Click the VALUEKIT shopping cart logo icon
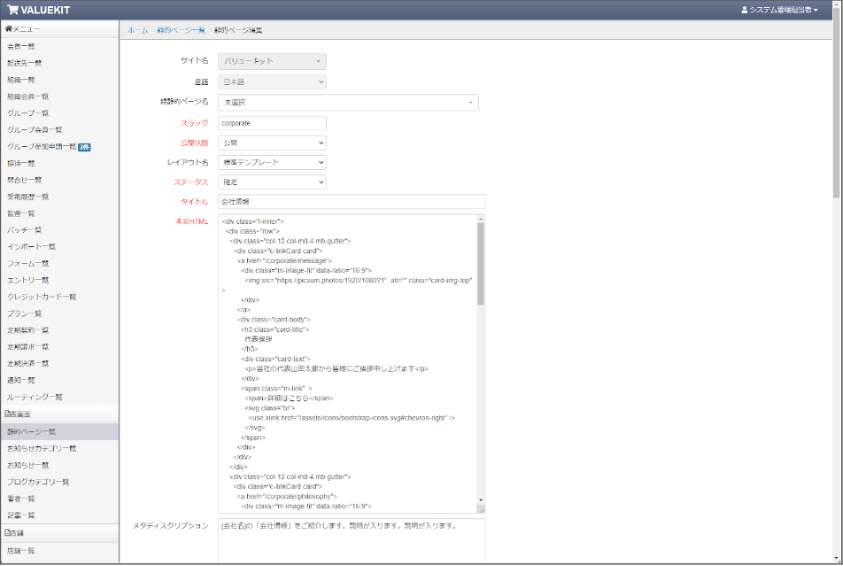This screenshot has width=843, height=566. pyautogui.click(x=12, y=10)
